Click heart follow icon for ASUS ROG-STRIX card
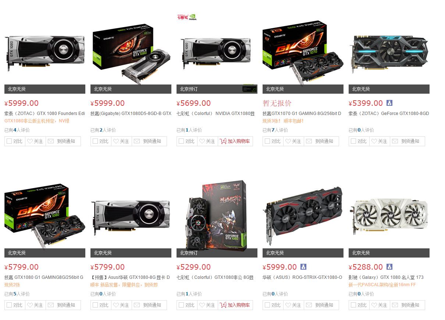 288,305
